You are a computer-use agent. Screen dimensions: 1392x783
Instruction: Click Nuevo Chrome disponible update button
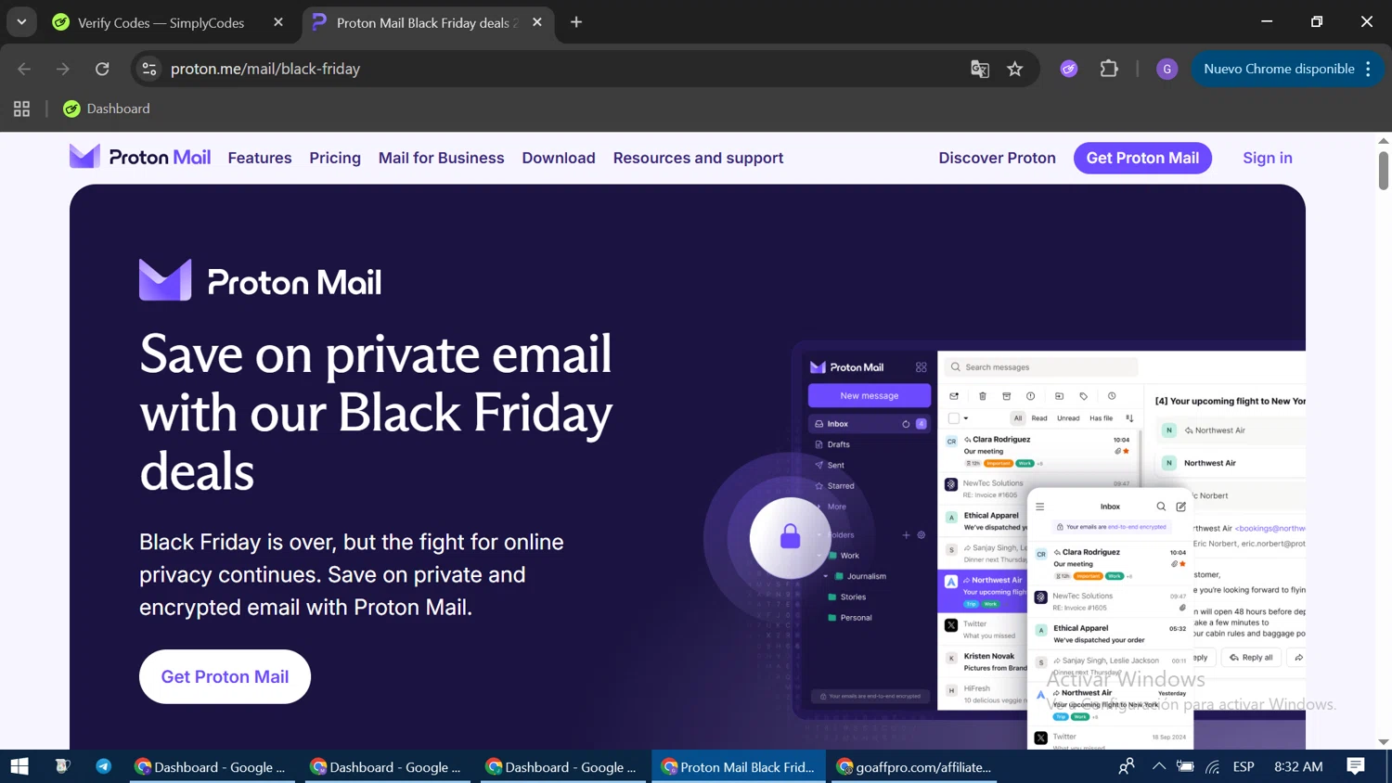[x=1278, y=69]
